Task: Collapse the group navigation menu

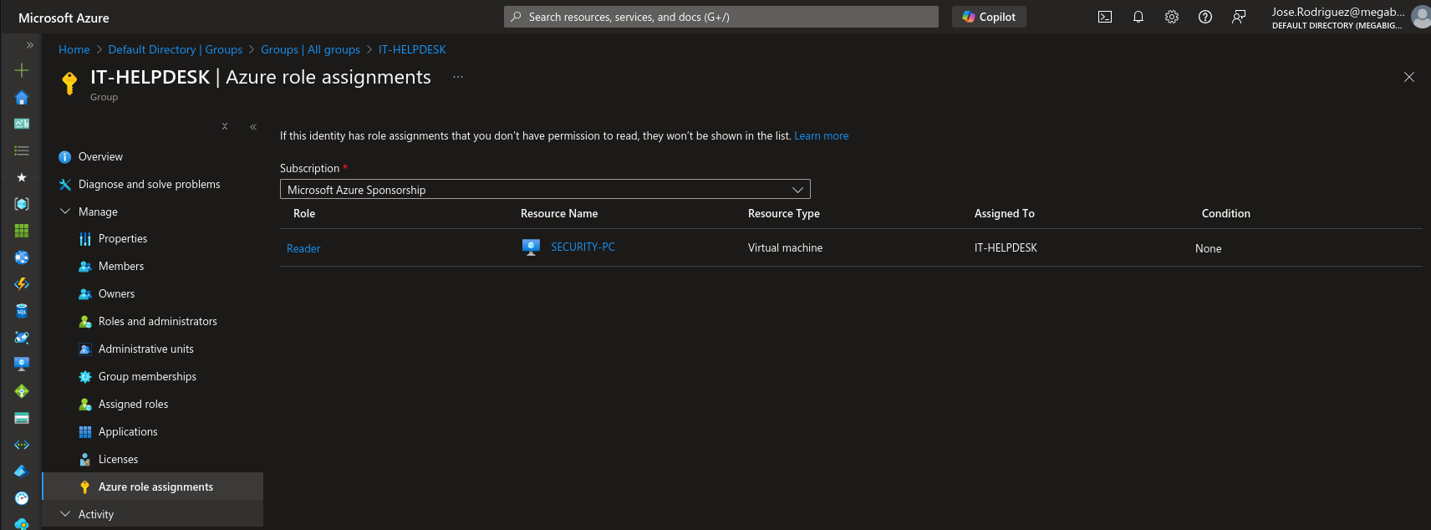Action: coord(253,127)
